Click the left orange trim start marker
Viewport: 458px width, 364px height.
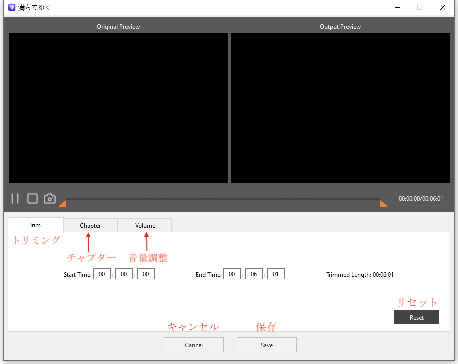pyautogui.click(x=63, y=204)
